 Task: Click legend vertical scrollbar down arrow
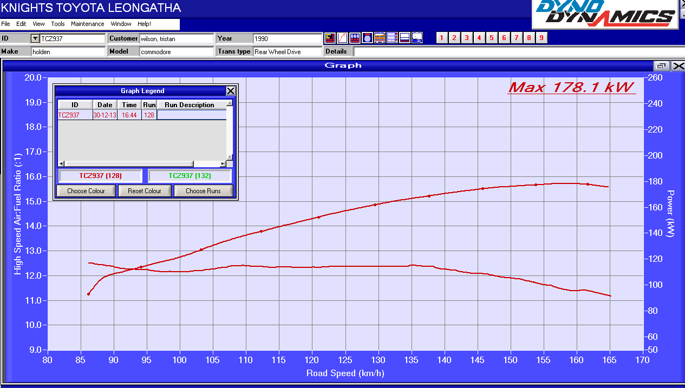pyautogui.click(x=230, y=157)
